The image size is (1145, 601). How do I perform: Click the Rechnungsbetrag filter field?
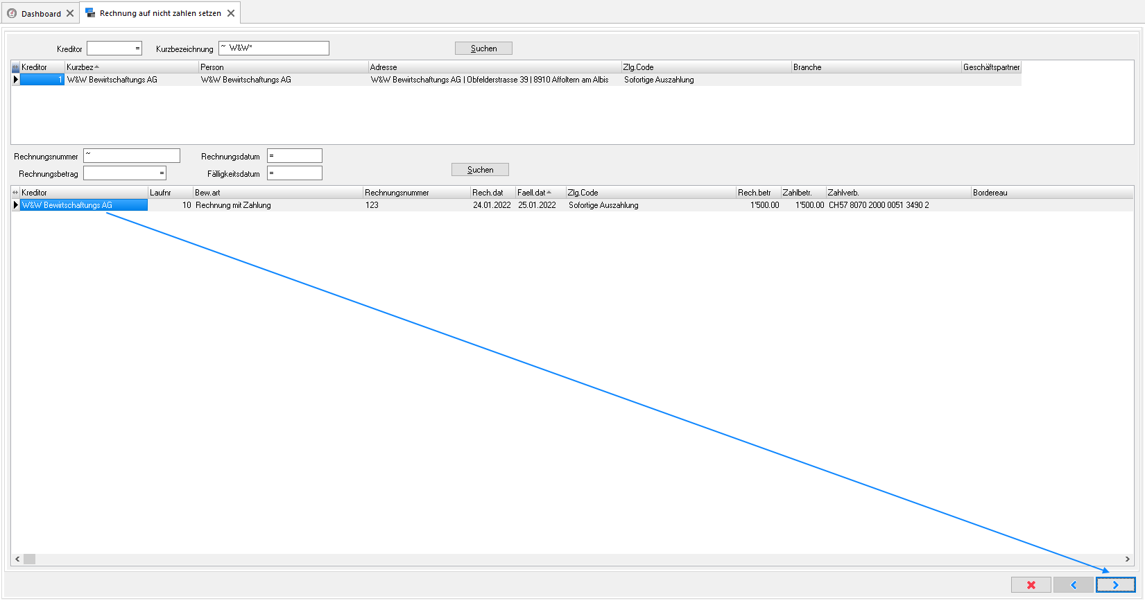point(125,173)
